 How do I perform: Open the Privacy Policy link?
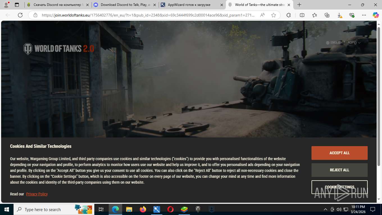point(37,194)
